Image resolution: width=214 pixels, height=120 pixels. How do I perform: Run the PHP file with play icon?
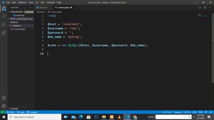[x=200, y=7]
